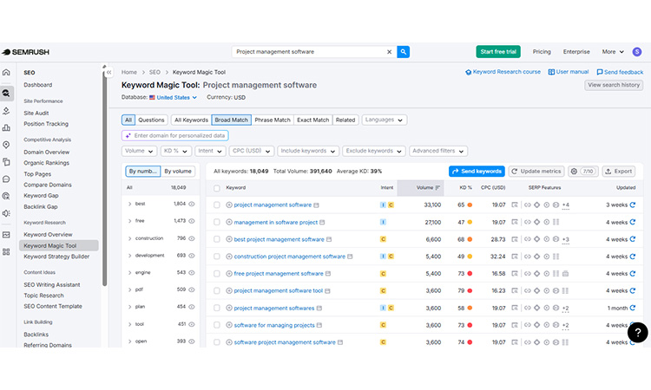Toggle visibility eye for the best group

(x=192, y=204)
